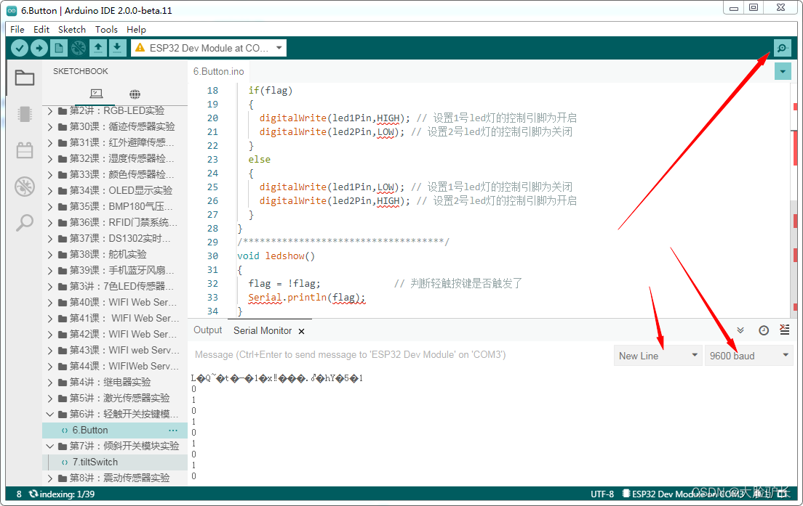Open the Boards Manager sidebar icon
Image resolution: width=803 pixels, height=506 pixels.
[x=25, y=113]
